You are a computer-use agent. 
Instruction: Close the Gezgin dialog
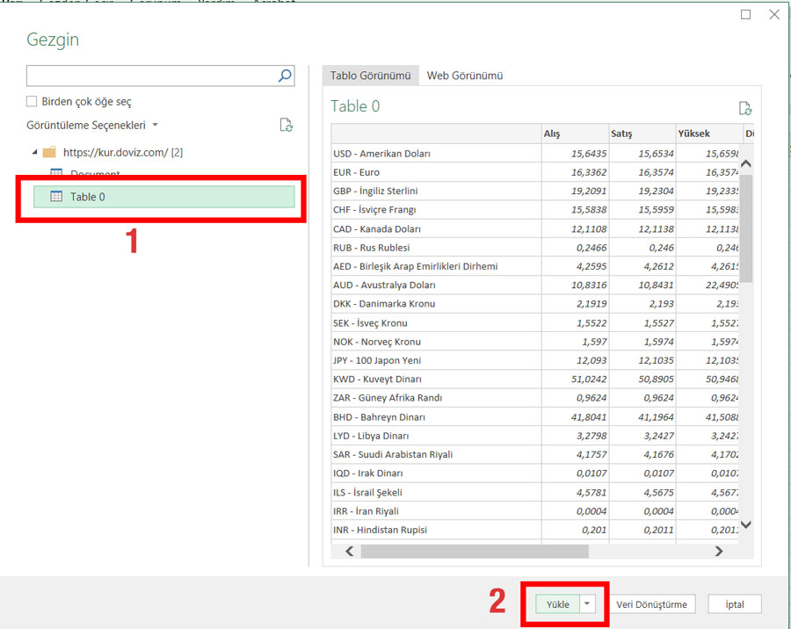774,15
